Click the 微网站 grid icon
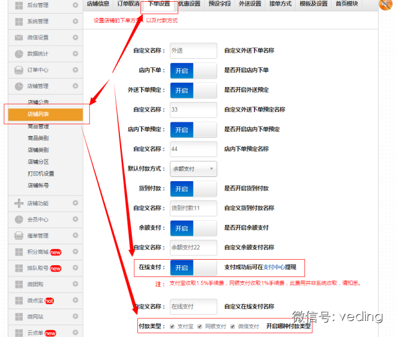The image size is (396, 337). pyautogui.click(x=19, y=317)
